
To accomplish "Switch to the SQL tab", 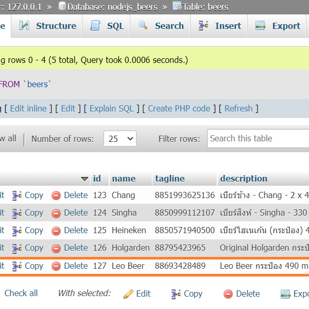I will pyautogui.click(x=107, y=26).
